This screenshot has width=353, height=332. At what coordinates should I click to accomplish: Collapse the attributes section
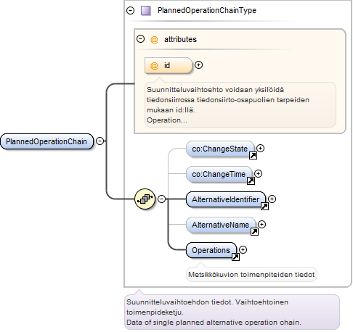(140, 38)
